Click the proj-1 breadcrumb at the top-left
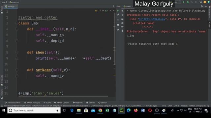The image size is (211, 118). pyautogui.click(x=4, y=2)
